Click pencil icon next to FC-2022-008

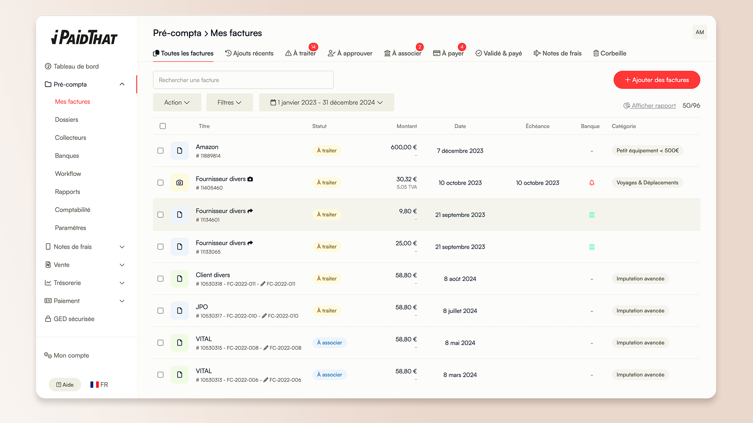tap(266, 348)
